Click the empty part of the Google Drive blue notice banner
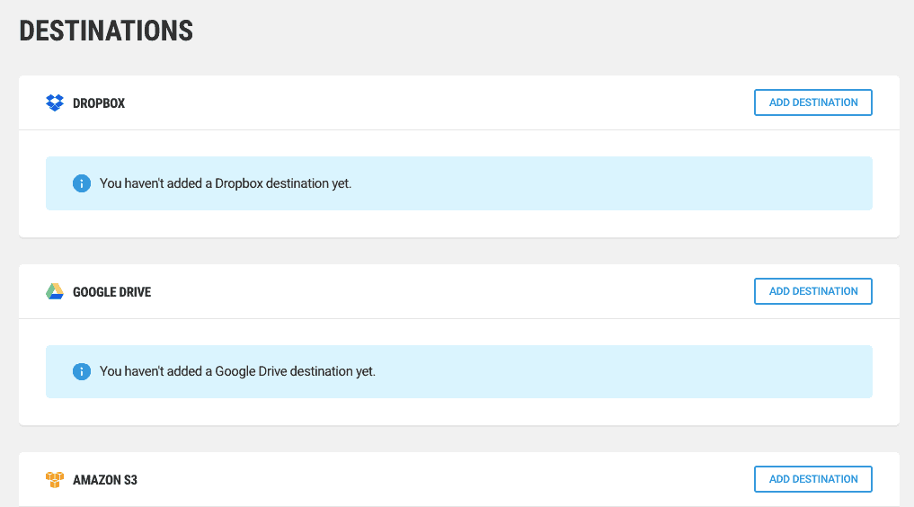The width and height of the screenshot is (914, 507). click(x=624, y=372)
